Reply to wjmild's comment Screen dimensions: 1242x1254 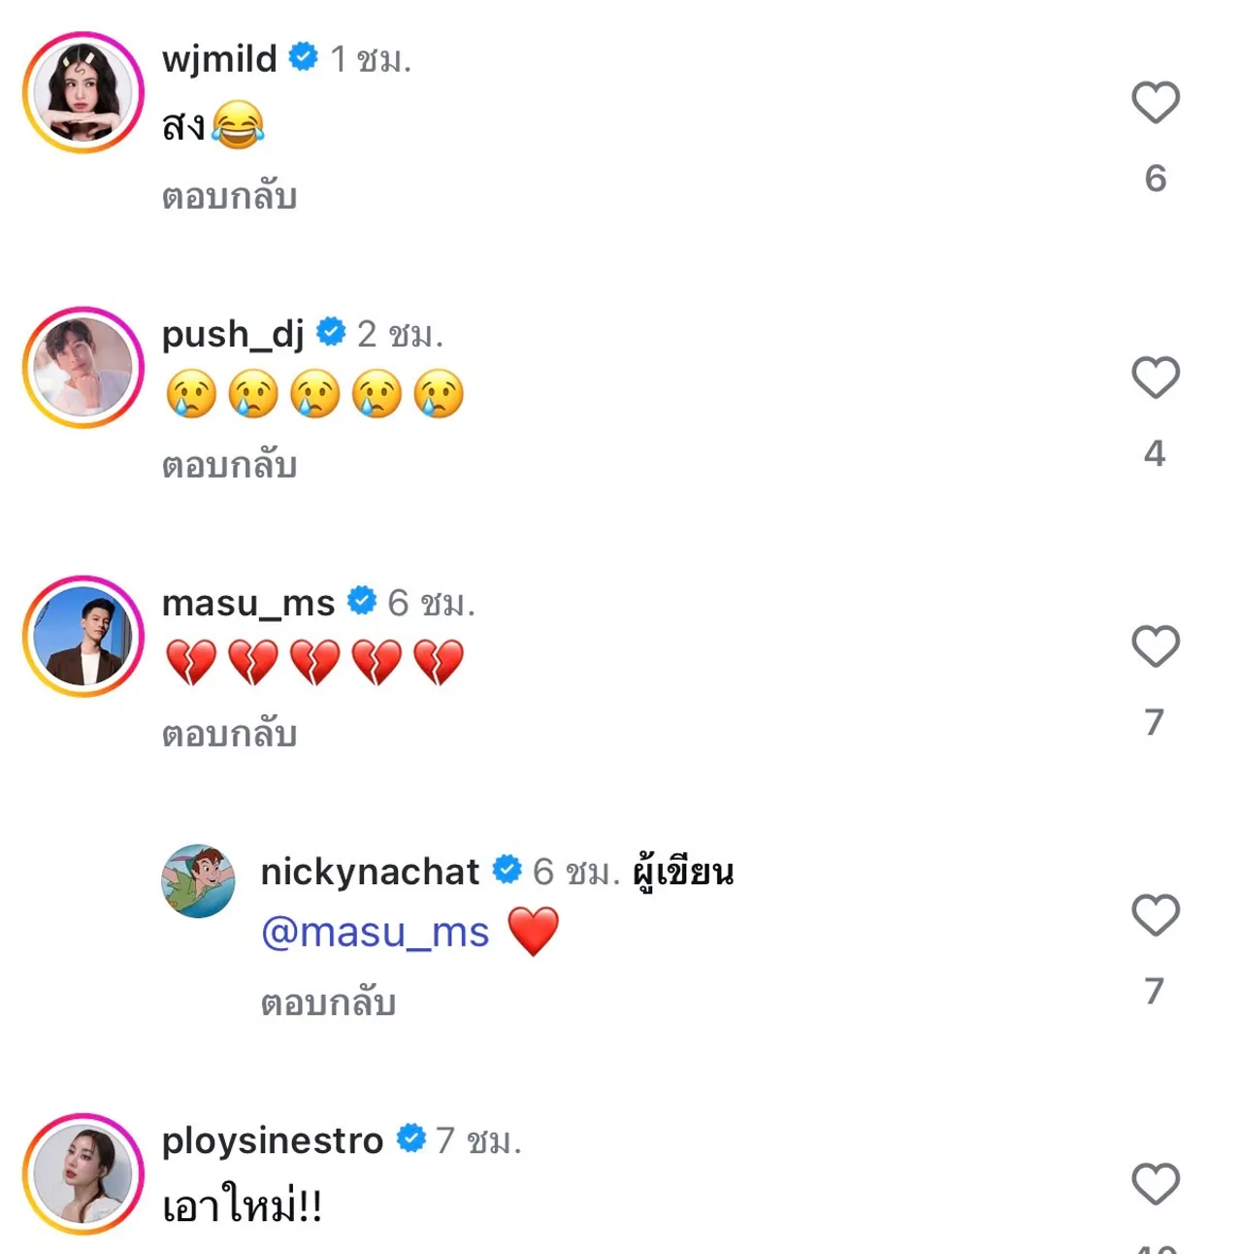tap(229, 197)
